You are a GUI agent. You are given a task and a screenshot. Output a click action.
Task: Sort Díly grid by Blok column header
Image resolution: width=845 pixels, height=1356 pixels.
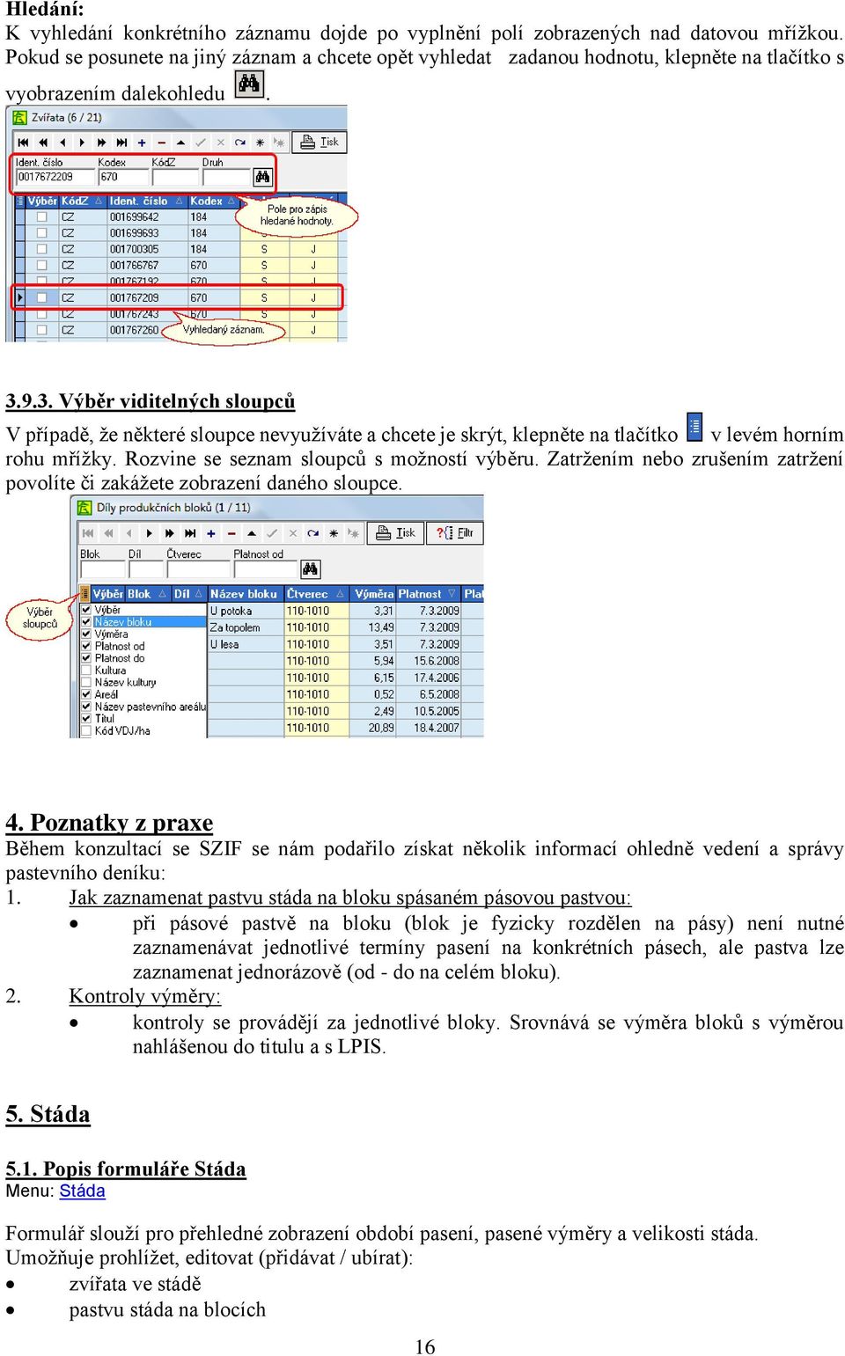coord(147,594)
